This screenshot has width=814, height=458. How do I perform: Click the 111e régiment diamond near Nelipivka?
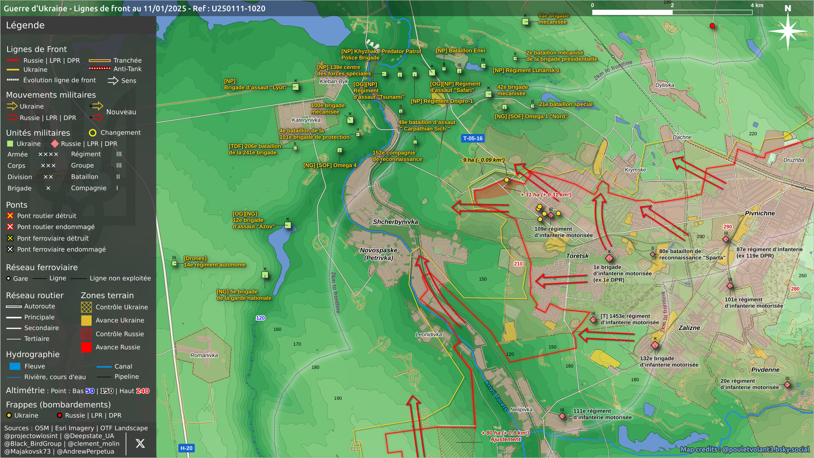(562, 416)
